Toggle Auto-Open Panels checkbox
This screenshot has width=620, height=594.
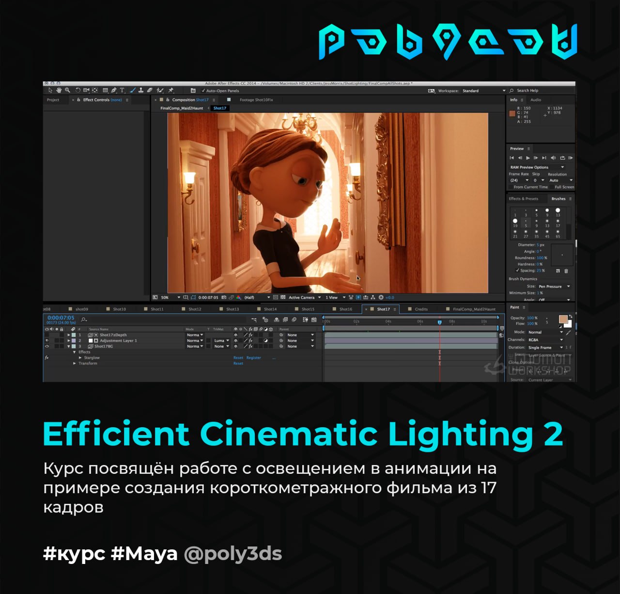click(x=203, y=91)
